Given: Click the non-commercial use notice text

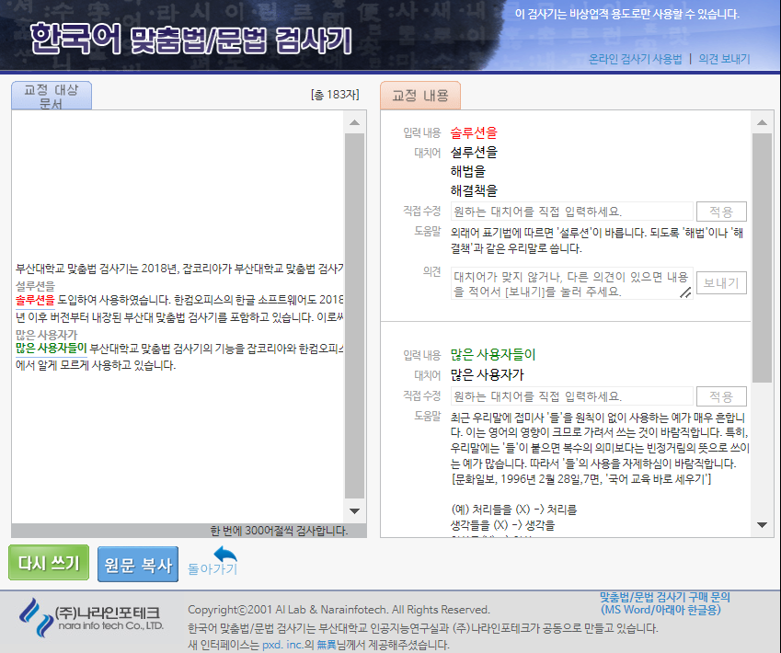Looking at the screenshot, I should coord(627,14).
